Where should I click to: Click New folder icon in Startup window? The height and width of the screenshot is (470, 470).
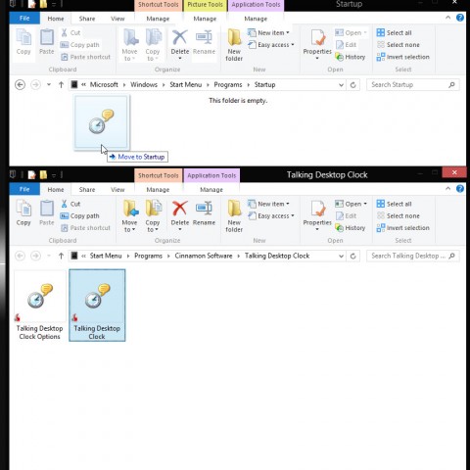(x=234, y=45)
